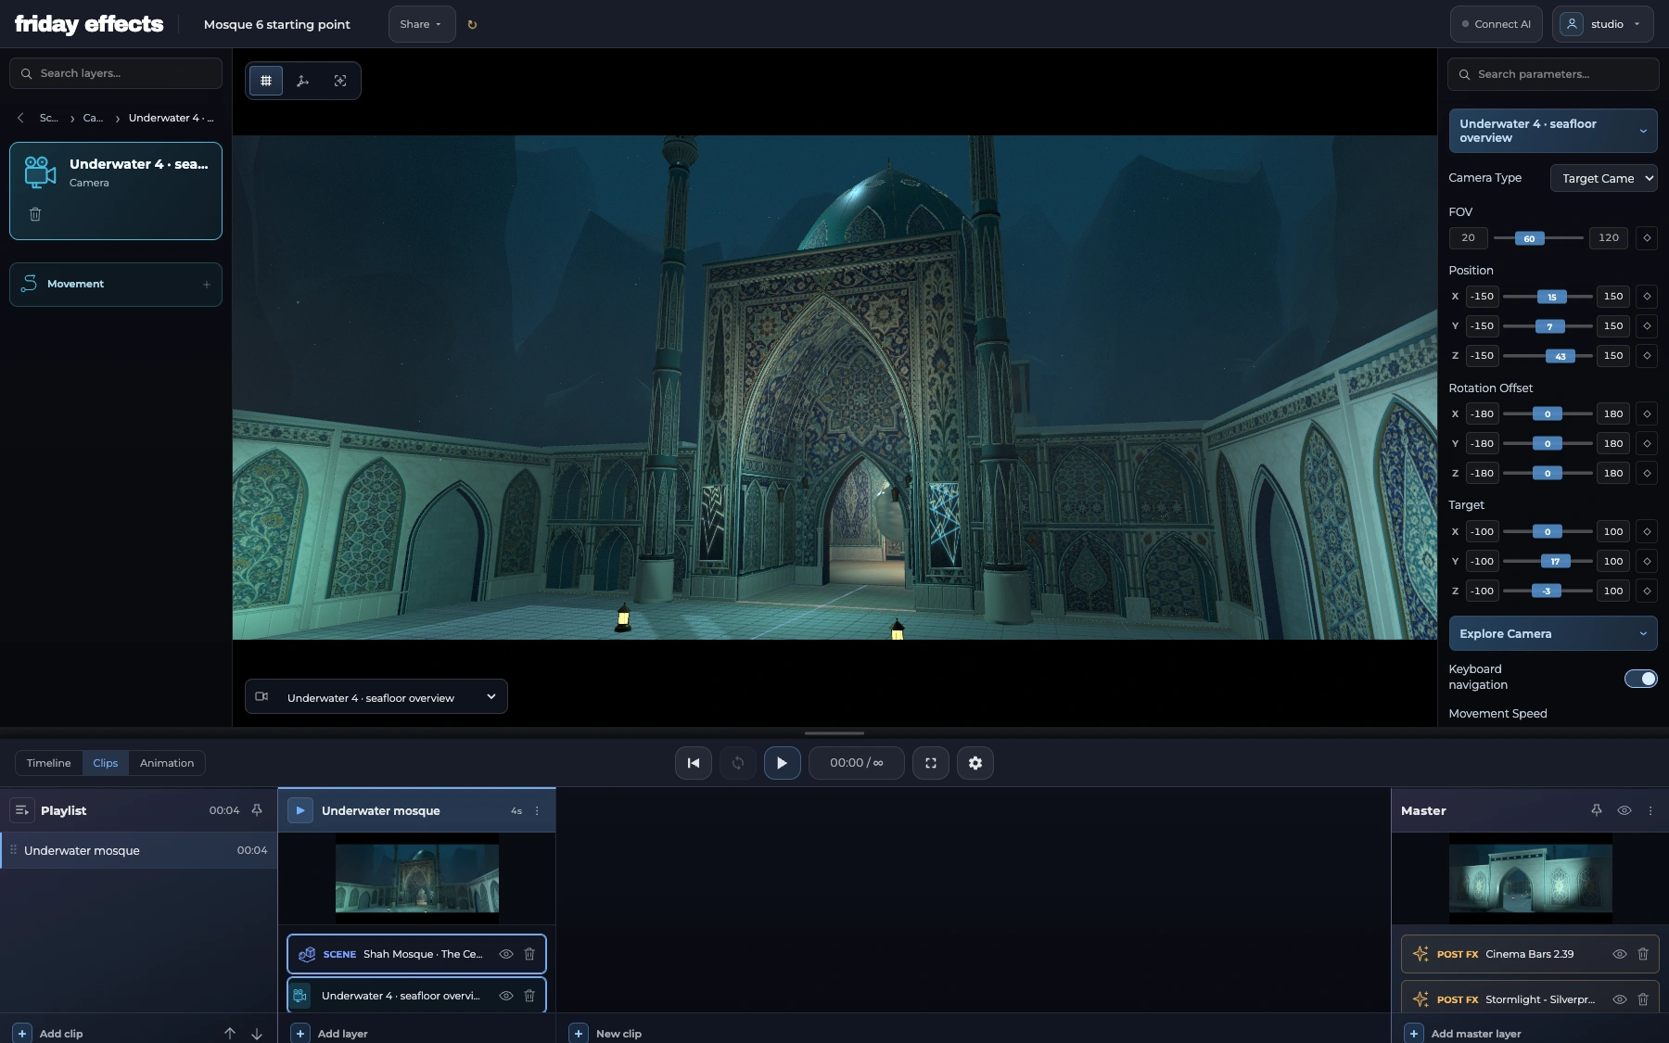Toggle Keyboard navigation switch
The width and height of the screenshot is (1669, 1043).
click(x=1640, y=679)
